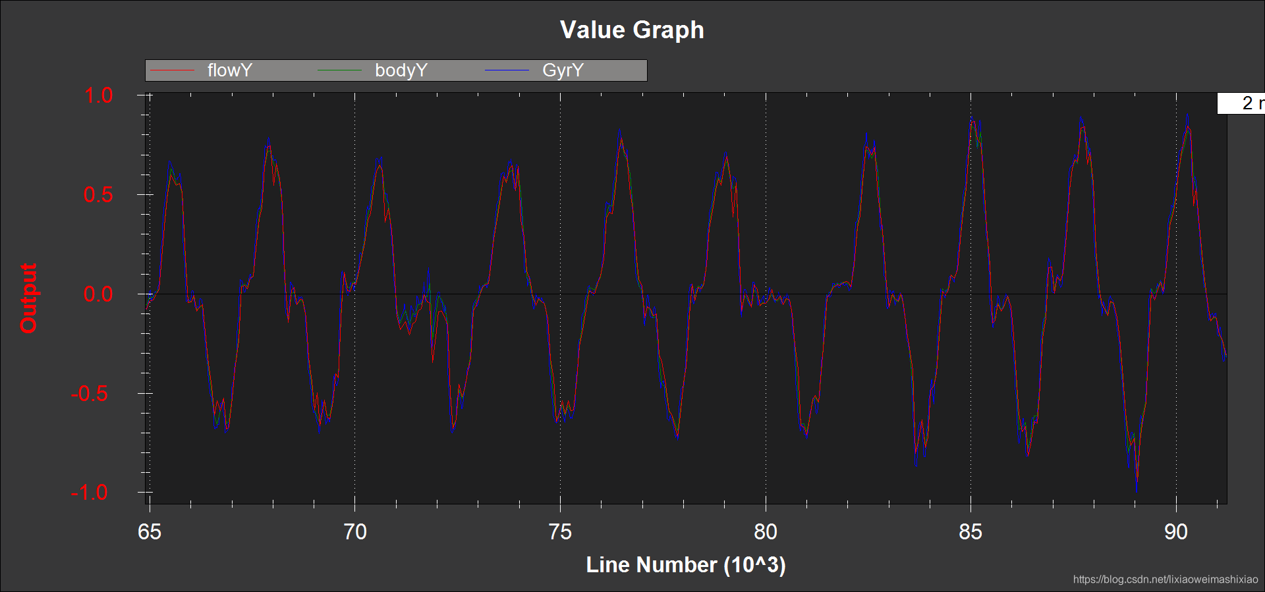Click the GyrY legend entry
The width and height of the screenshot is (1265, 592).
pyautogui.click(x=534, y=70)
